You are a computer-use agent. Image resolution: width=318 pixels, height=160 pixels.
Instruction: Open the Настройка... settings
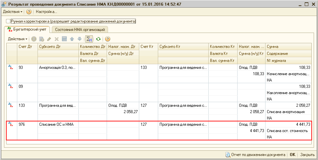coord(47,12)
